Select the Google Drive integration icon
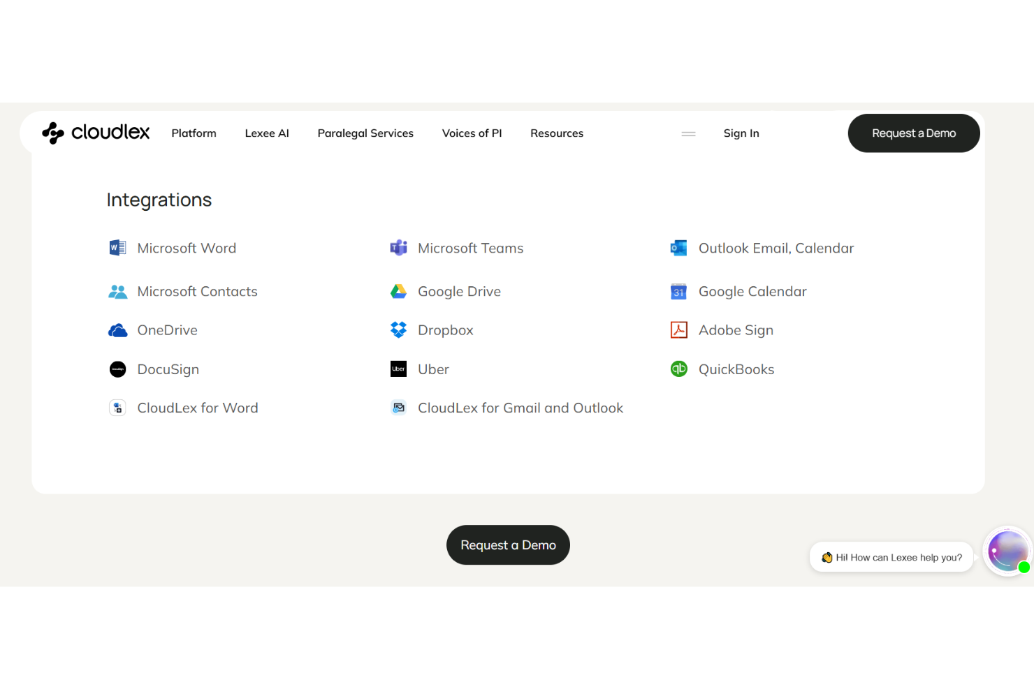This screenshot has width=1034, height=689. click(398, 291)
